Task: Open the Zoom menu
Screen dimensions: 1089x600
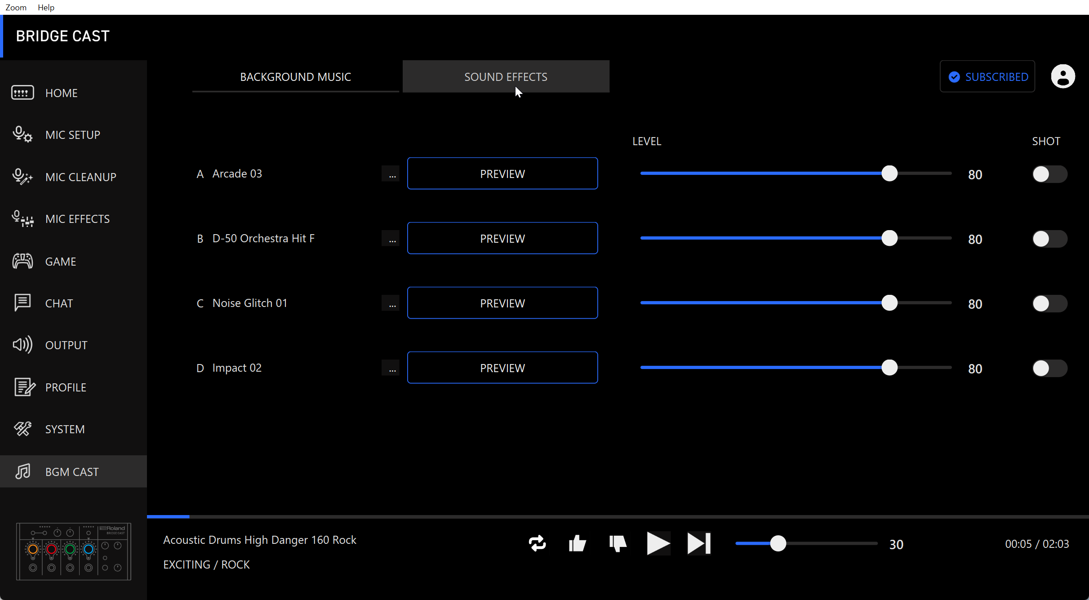Action: pyautogui.click(x=16, y=7)
